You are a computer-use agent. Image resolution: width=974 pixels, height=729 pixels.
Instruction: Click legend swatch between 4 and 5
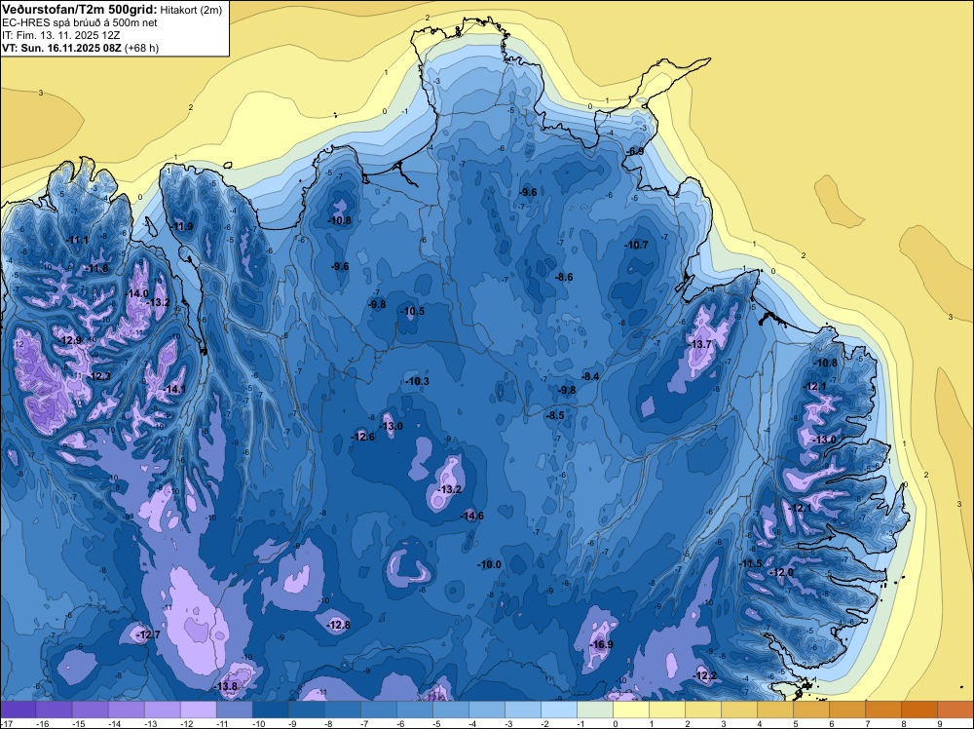click(x=775, y=710)
